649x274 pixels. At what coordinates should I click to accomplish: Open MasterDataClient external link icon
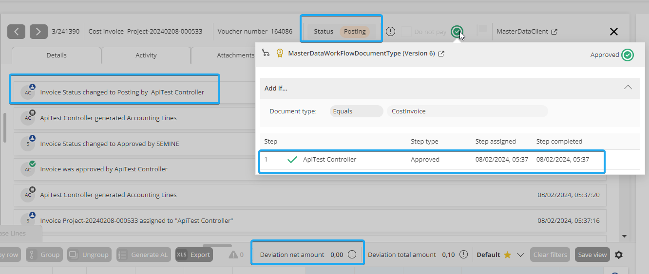[x=554, y=32]
